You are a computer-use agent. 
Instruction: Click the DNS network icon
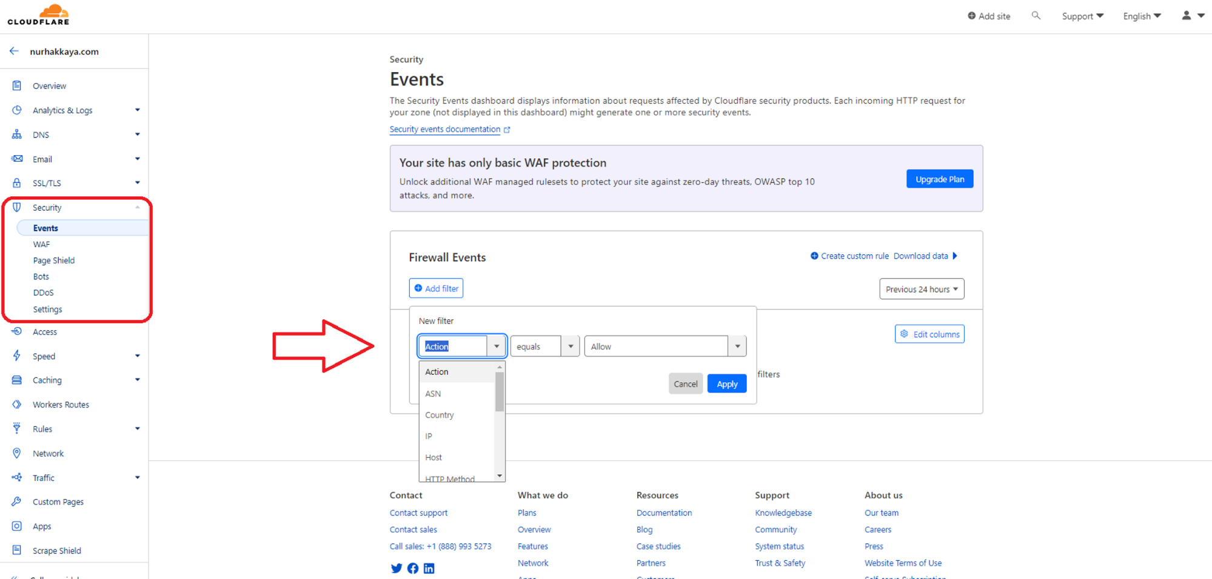click(x=17, y=134)
